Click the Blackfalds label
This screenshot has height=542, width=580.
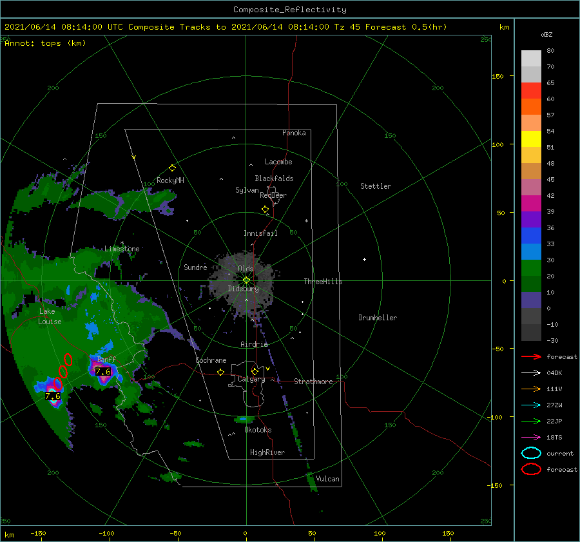click(274, 179)
